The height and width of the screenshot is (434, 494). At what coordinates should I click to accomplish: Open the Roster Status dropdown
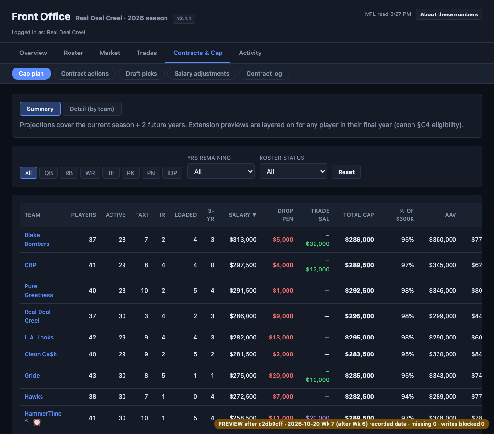[x=293, y=171]
